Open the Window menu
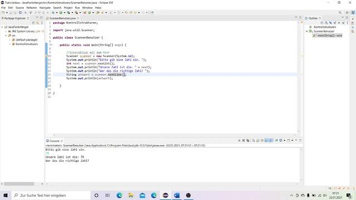This screenshot has width=356, height=200. click(87, 8)
